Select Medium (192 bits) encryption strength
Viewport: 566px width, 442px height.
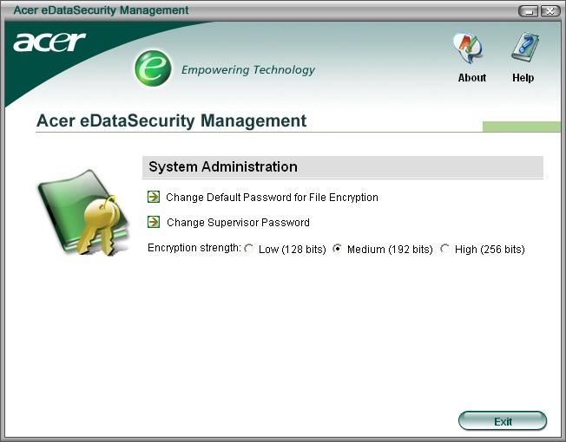(x=337, y=249)
